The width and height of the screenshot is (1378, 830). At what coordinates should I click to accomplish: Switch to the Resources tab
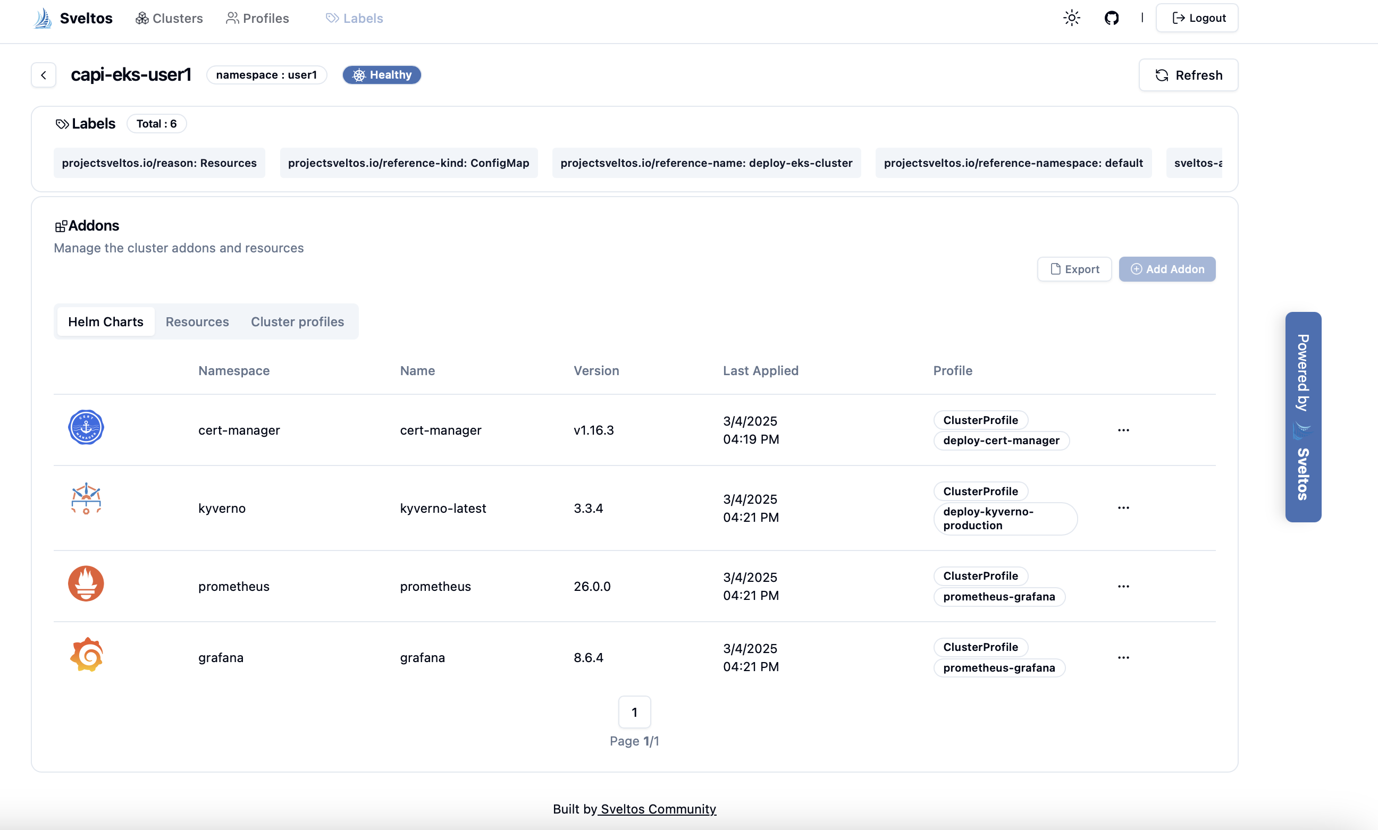click(x=197, y=321)
